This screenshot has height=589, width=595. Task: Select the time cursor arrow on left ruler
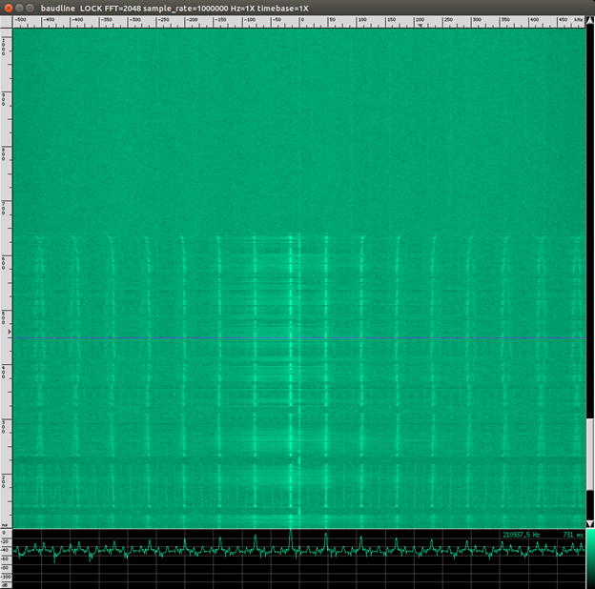click(9, 333)
